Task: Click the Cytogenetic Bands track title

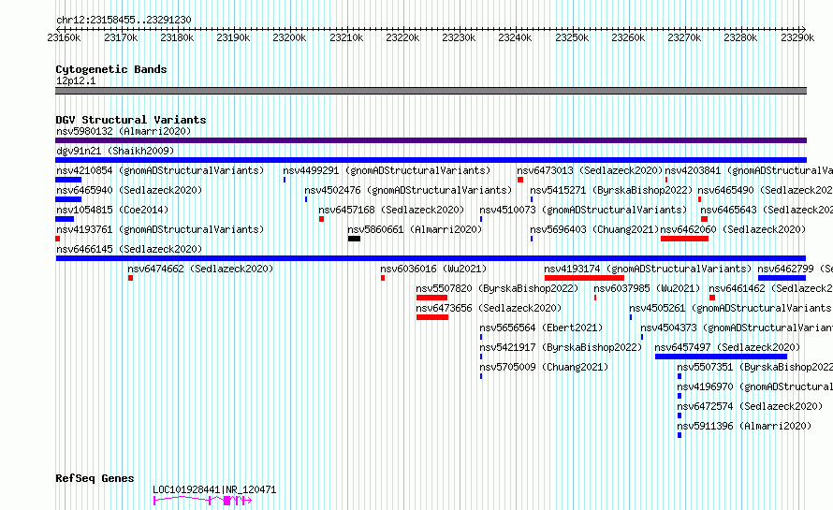Action: (x=111, y=69)
